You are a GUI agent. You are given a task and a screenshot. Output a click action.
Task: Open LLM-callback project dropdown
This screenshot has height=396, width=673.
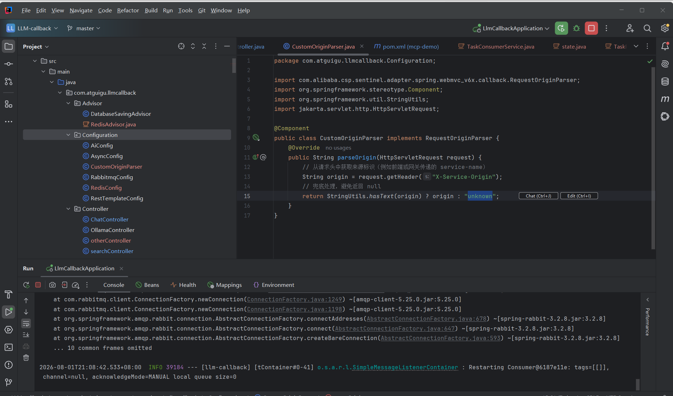[x=32, y=28]
